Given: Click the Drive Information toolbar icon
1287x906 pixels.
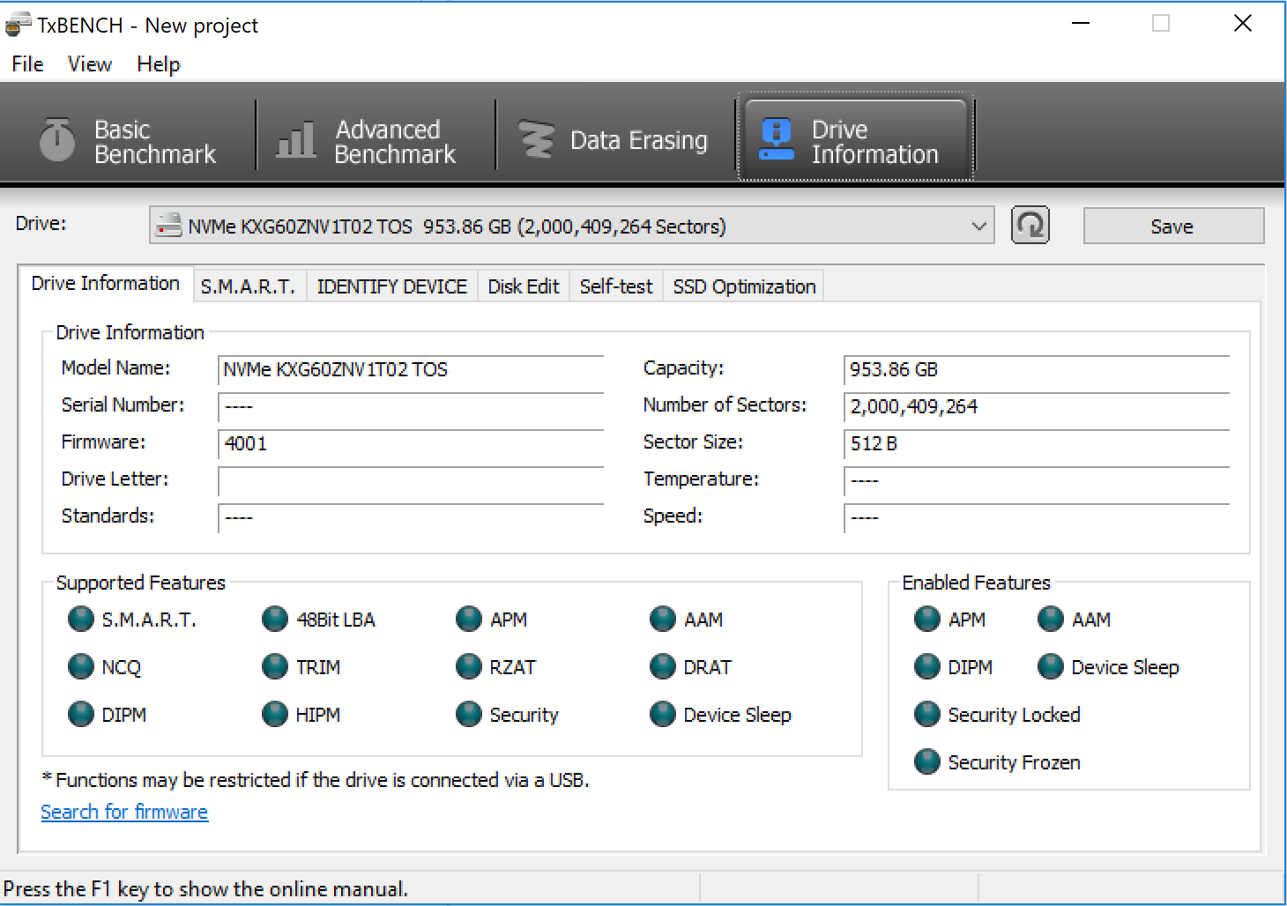Looking at the screenshot, I should pos(776,139).
